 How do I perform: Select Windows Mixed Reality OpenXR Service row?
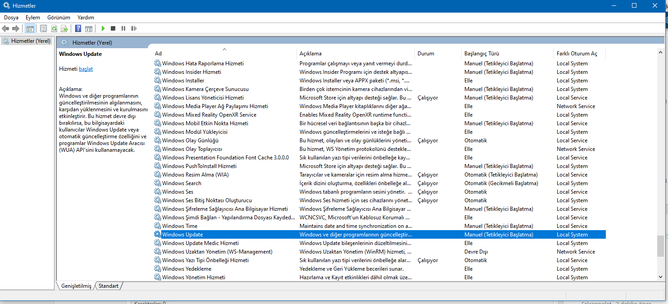[x=379, y=115]
